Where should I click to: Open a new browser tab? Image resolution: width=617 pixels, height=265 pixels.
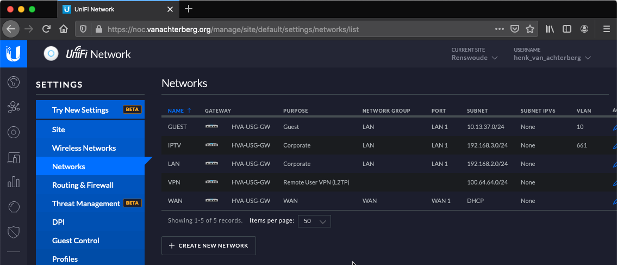pyautogui.click(x=189, y=9)
